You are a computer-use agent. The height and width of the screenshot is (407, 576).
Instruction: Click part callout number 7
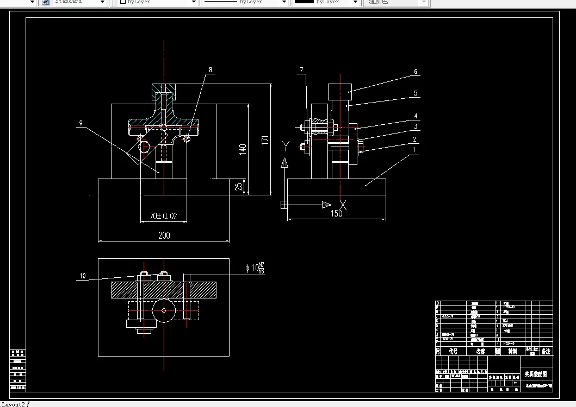(301, 69)
